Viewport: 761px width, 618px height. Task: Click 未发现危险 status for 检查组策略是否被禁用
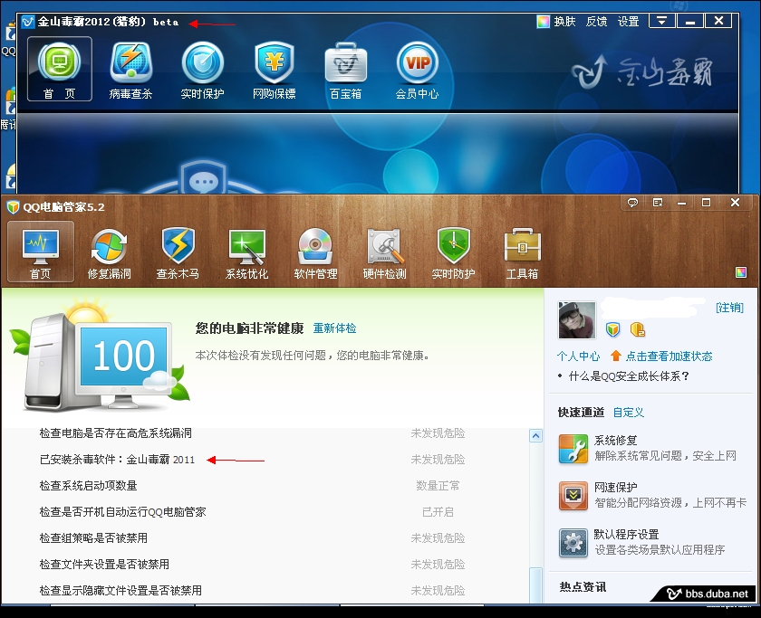pyautogui.click(x=438, y=537)
